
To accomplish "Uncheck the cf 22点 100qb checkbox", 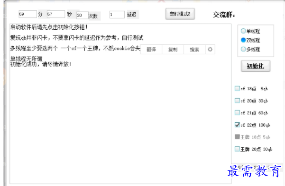I will click(237, 125).
